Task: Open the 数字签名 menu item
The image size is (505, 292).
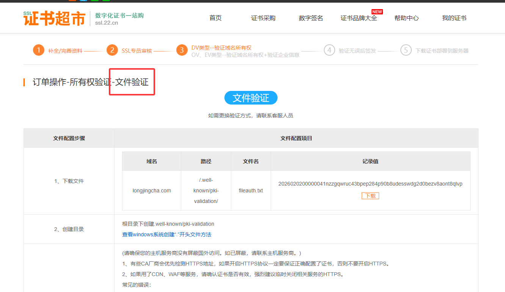Action: coord(311,18)
